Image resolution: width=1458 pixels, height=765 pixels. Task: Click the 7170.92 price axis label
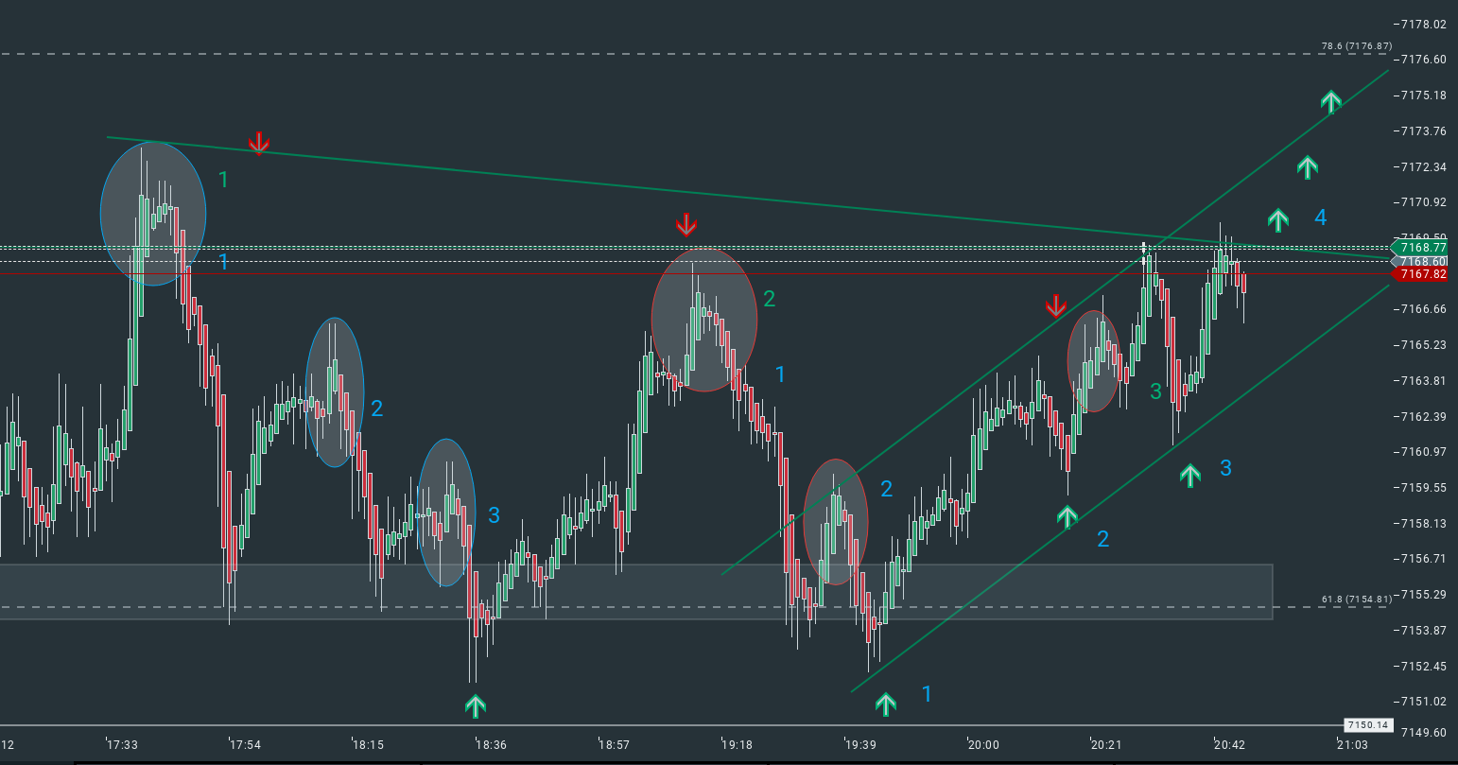[x=1426, y=202]
